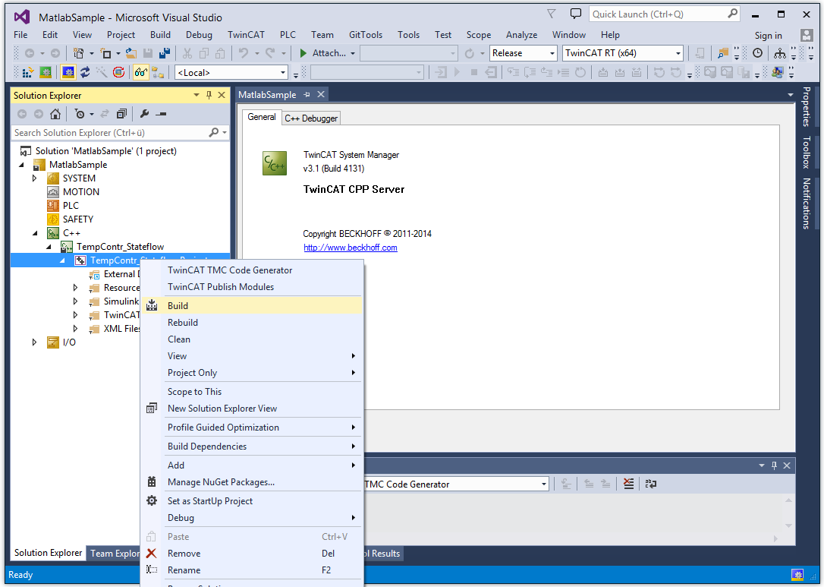Select TwinCAT Publish Modules menu entry
The width and height of the screenshot is (824, 587).
coord(252,286)
